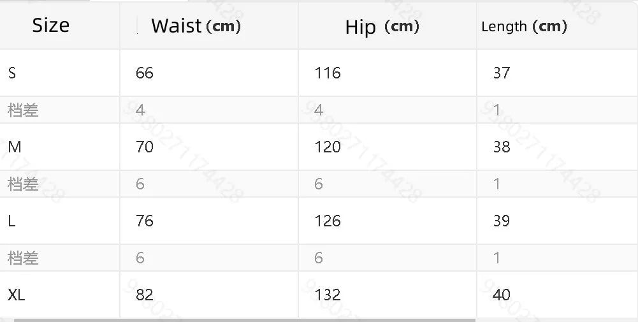Click the horizontal scrollbar below the table
The width and height of the screenshot is (638, 322).
[244, 320]
